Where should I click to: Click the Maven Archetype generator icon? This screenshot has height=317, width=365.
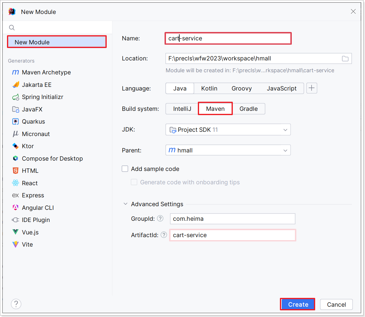[x=15, y=72]
